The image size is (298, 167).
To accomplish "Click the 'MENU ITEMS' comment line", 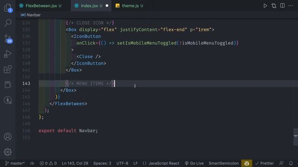I will point(90,83).
